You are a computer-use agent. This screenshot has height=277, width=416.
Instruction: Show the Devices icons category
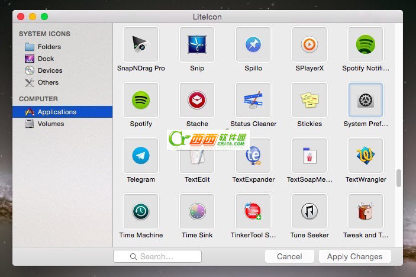coord(62,70)
